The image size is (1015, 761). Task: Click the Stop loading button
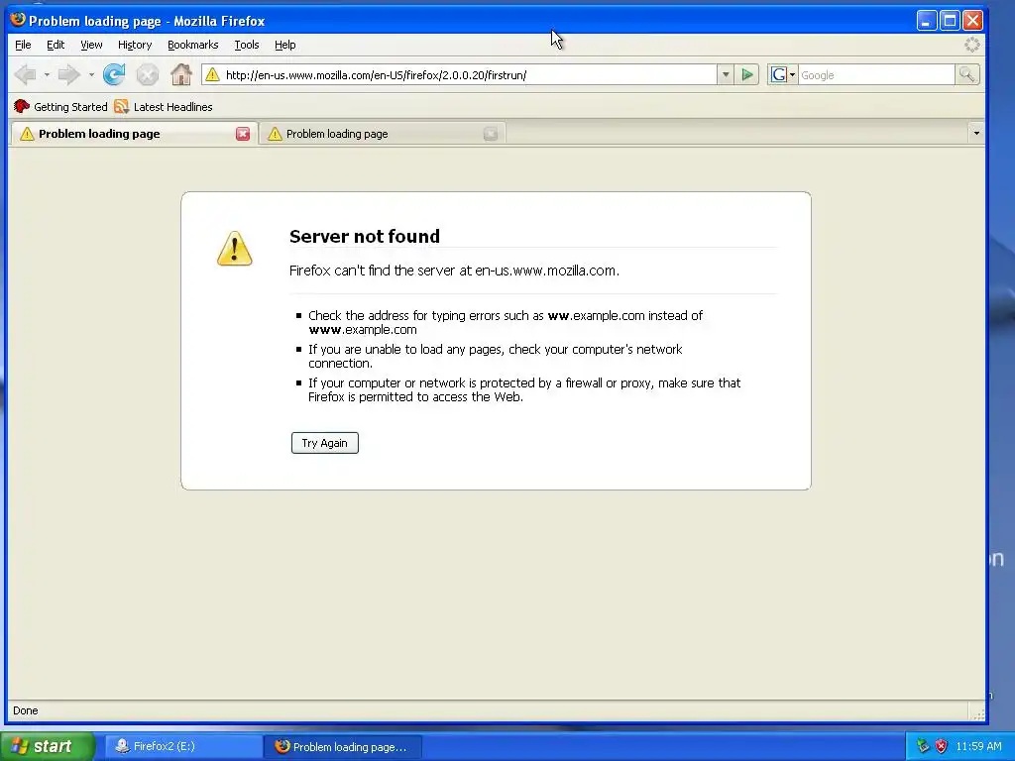[x=148, y=75]
